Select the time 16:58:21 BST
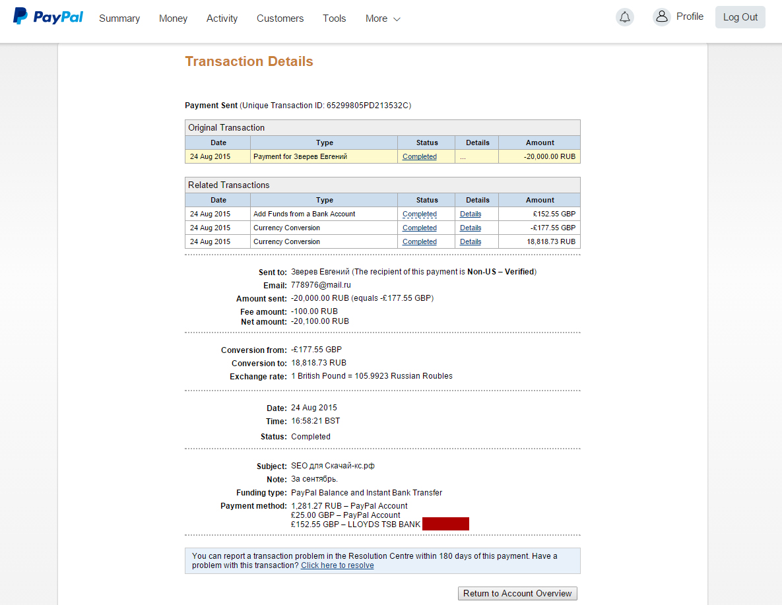 [315, 421]
